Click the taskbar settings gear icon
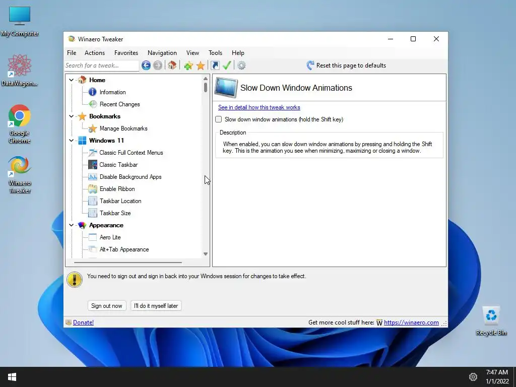This screenshot has width=516, height=387. click(x=473, y=377)
